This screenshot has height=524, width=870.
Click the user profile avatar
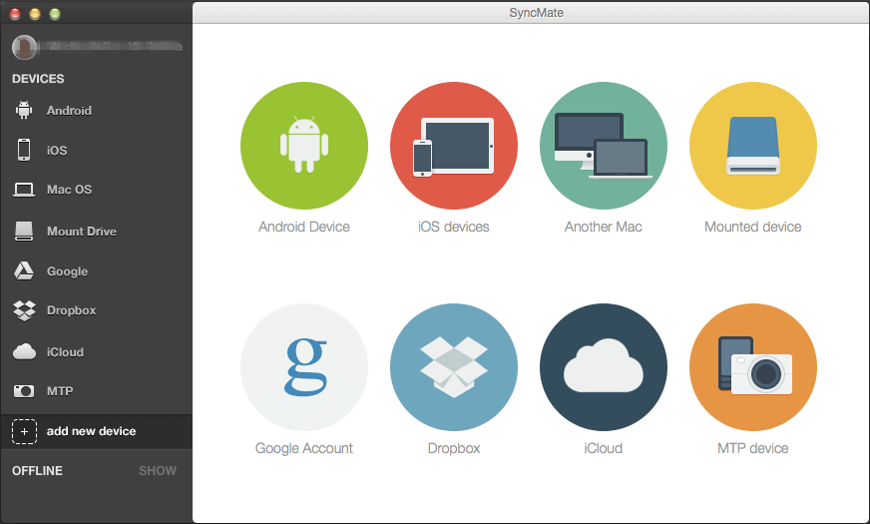[x=25, y=47]
